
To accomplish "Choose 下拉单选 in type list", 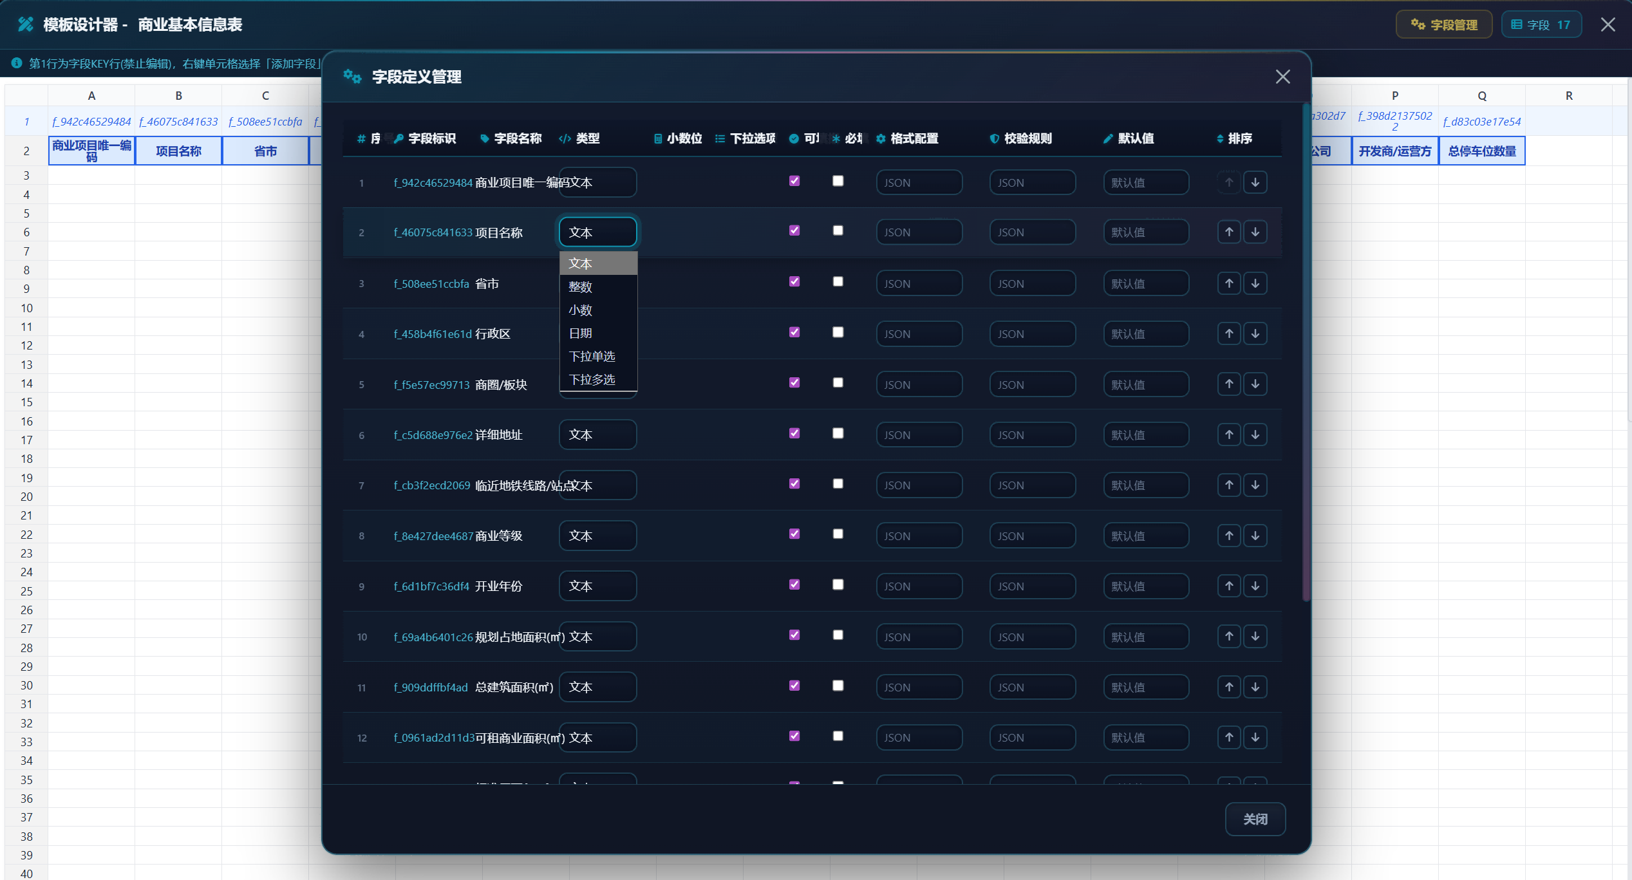I will click(598, 356).
